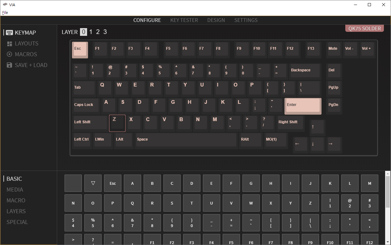This screenshot has width=391, height=245.
Task: Select the Enter key on keymap
Action: [303, 106]
